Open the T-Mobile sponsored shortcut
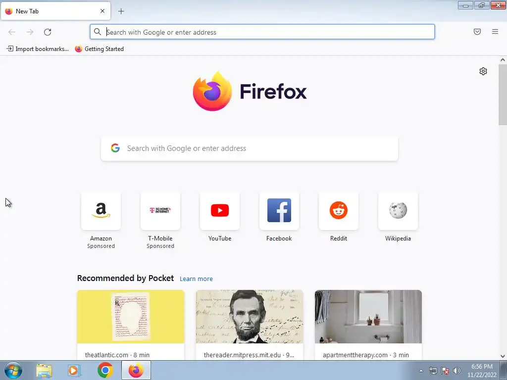Screen dimensions: 507x380 pos(160,211)
